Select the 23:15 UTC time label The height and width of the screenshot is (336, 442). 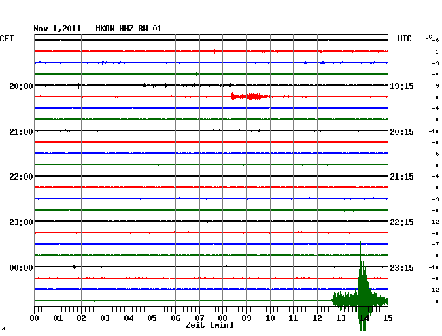coord(402,267)
